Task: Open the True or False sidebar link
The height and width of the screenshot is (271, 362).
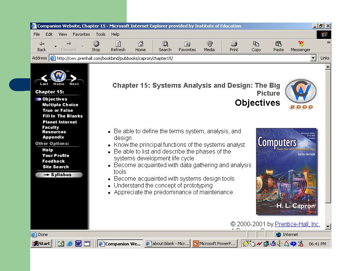Action: (x=58, y=110)
